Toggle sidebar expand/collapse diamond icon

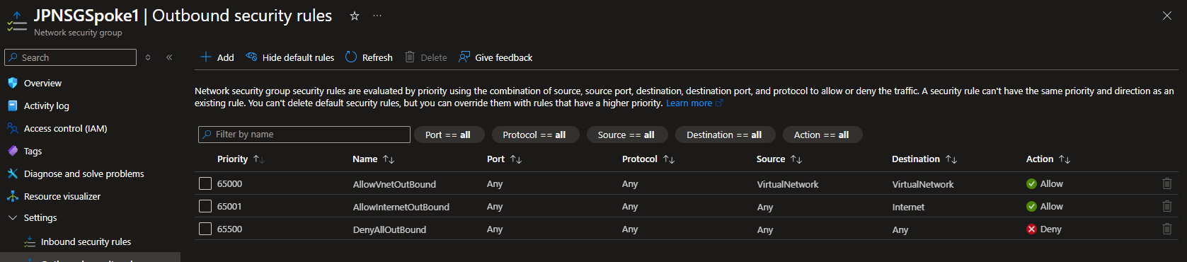(x=148, y=57)
